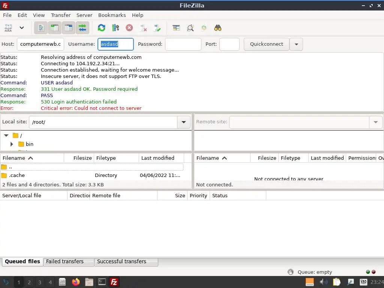Click Remote file queue column header

123,195
